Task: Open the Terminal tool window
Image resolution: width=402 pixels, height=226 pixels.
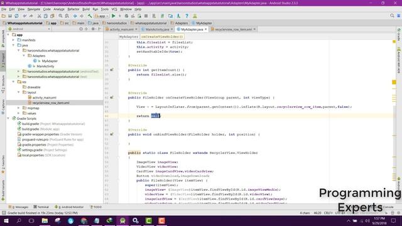Action: click(41, 207)
